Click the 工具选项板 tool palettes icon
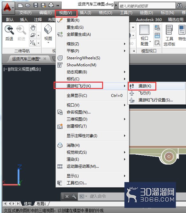 (x=169, y=35)
